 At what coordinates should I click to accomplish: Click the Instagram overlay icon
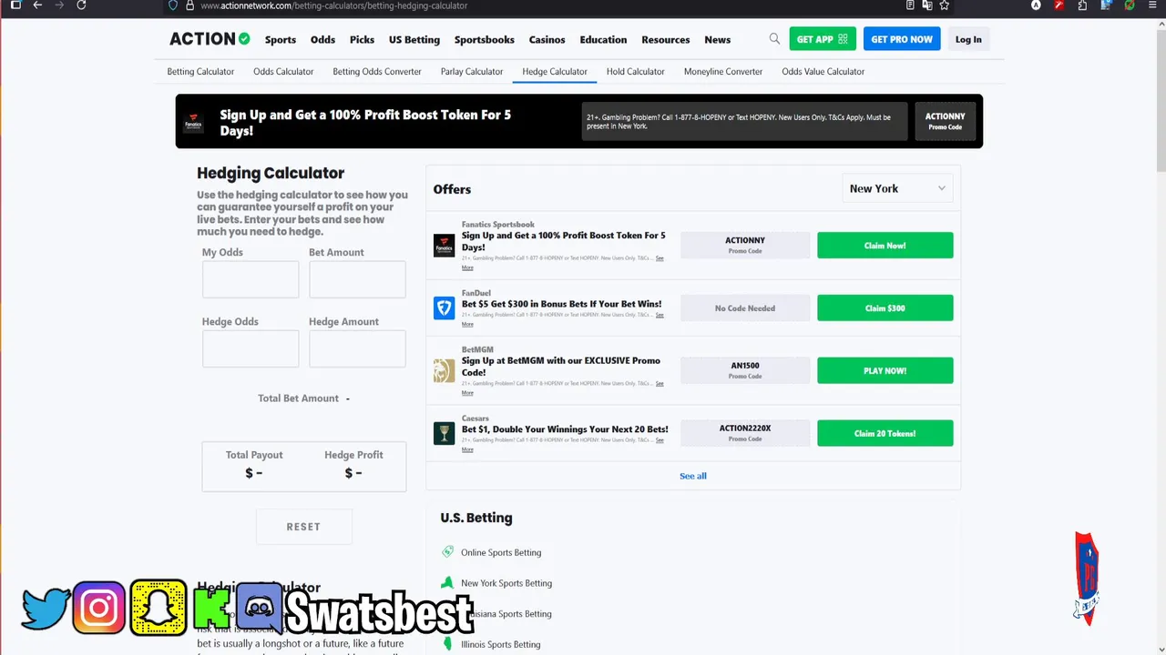[x=98, y=608]
